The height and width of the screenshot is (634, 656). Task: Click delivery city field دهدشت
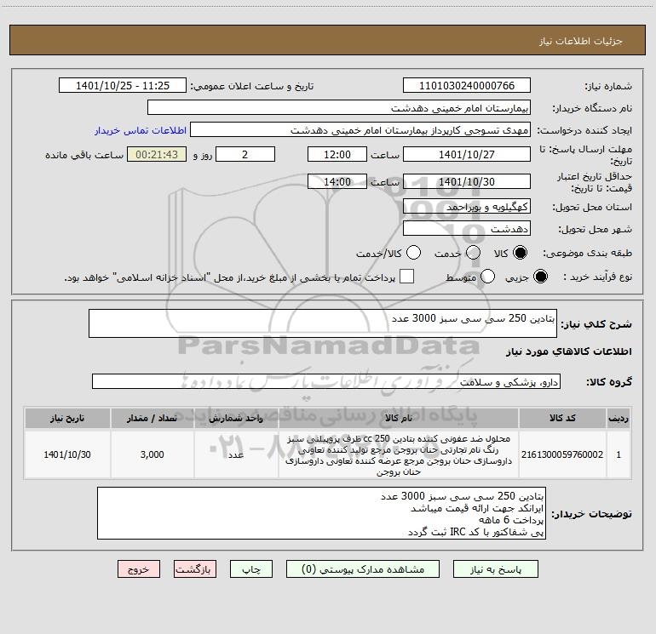click(467, 228)
